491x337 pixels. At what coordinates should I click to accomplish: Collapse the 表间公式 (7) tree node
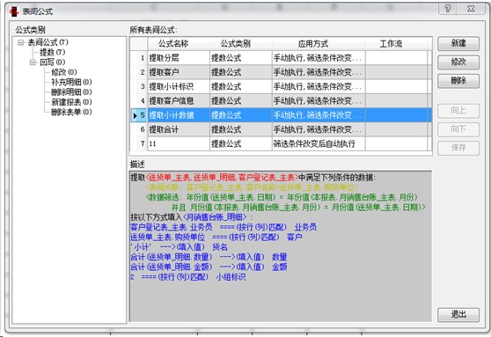point(21,42)
